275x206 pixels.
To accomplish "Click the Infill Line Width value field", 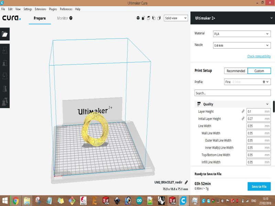I will [258, 162].
